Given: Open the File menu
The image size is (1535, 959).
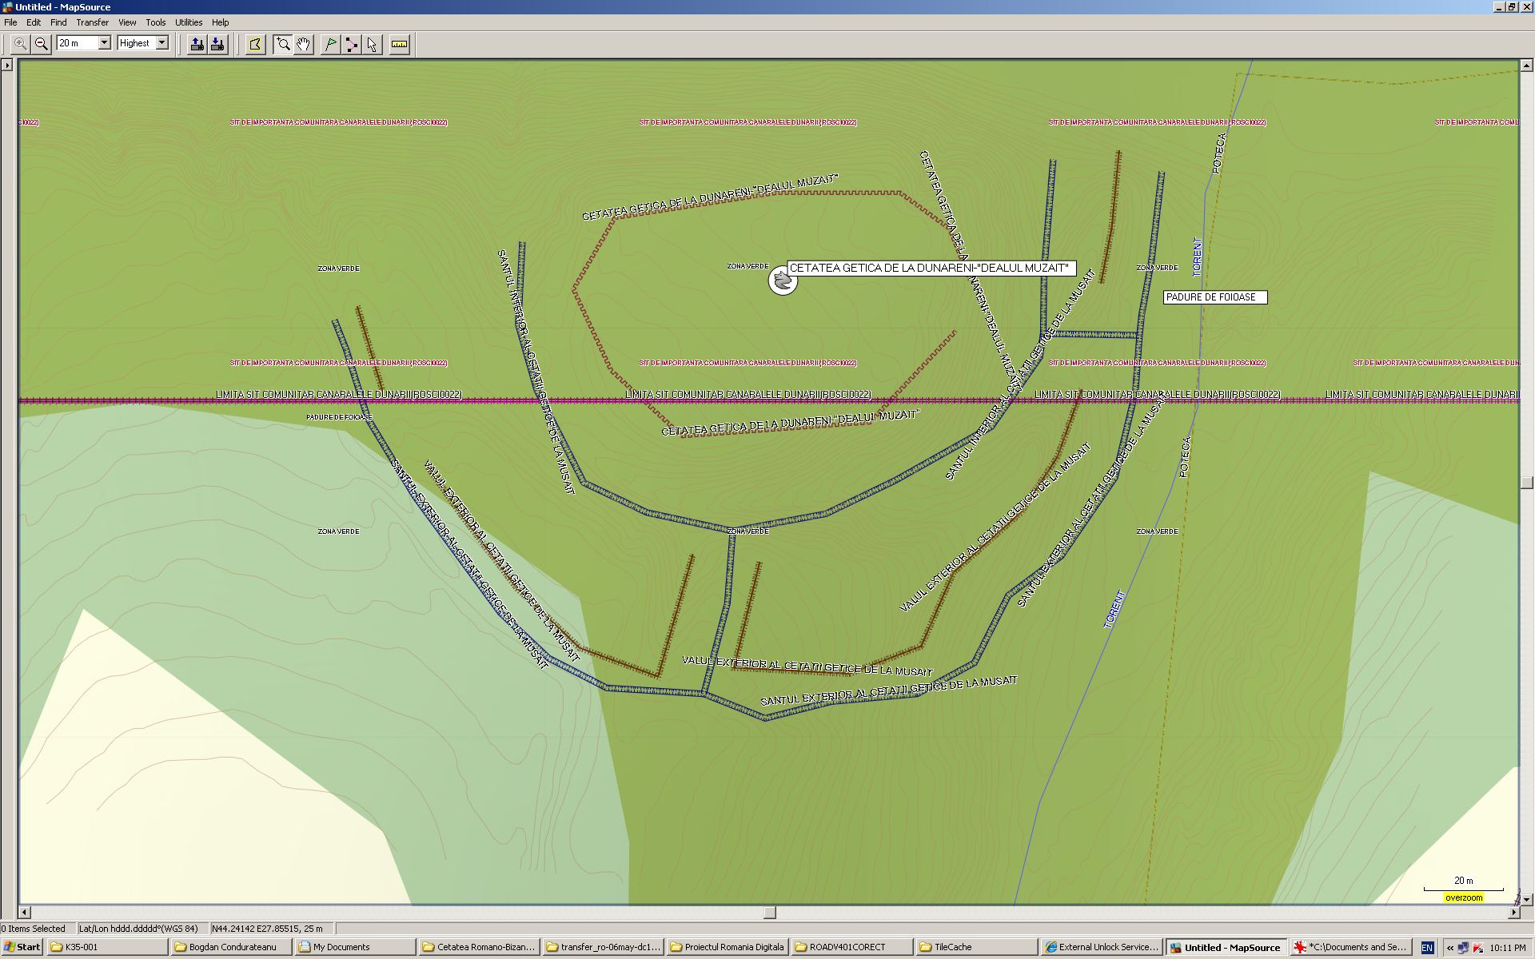Looking at the screenshot, I should [x=10, y=22].
